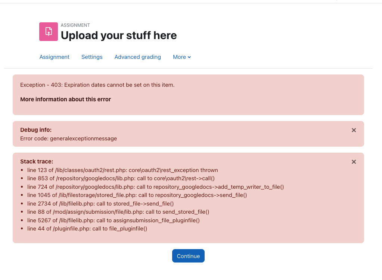Select the add_temp_writer_to_file stack trace line
382x280 pixels.
point(155,187)
